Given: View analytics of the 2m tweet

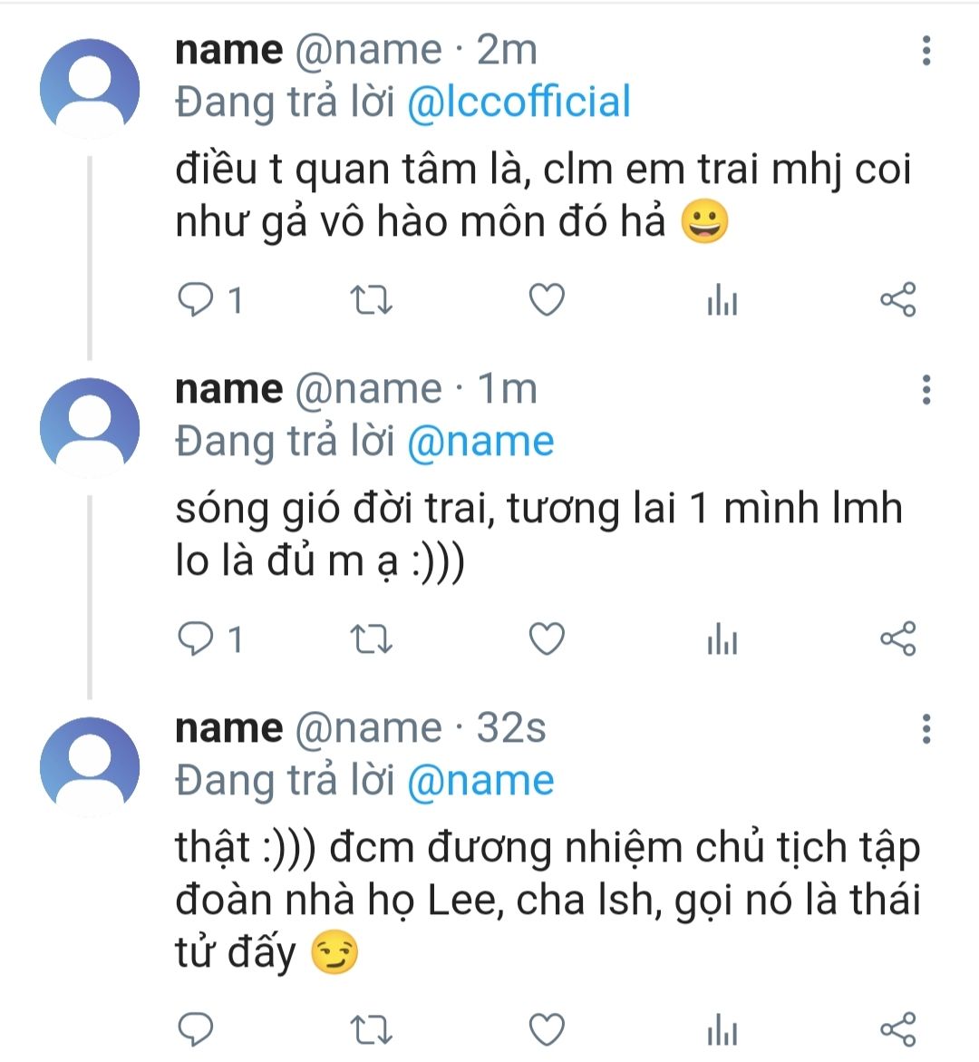Looking at the screenshot, I should (722, 300).
